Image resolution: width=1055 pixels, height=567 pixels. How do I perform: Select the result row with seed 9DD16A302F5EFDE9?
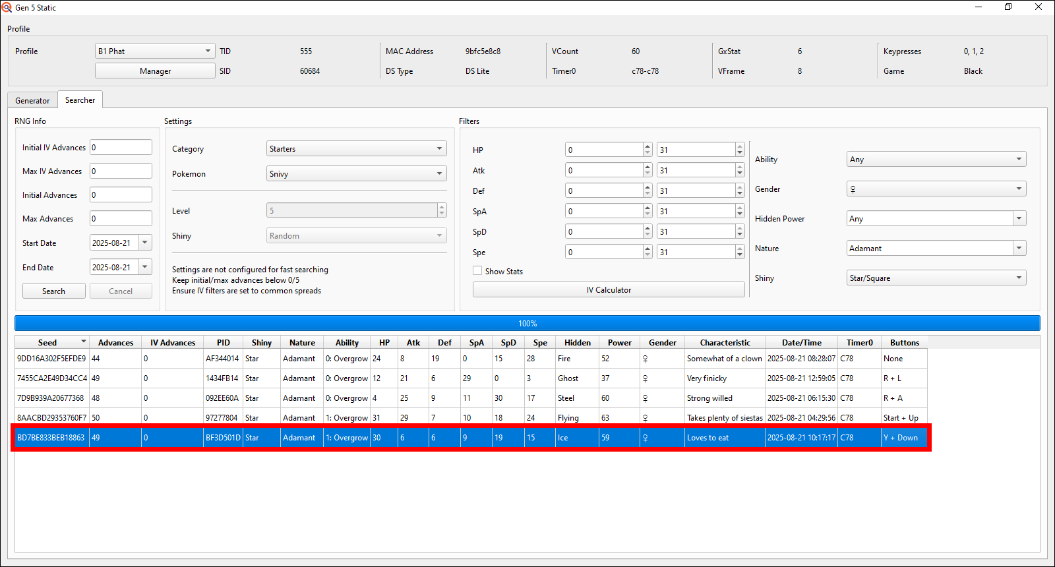(51, 359)
